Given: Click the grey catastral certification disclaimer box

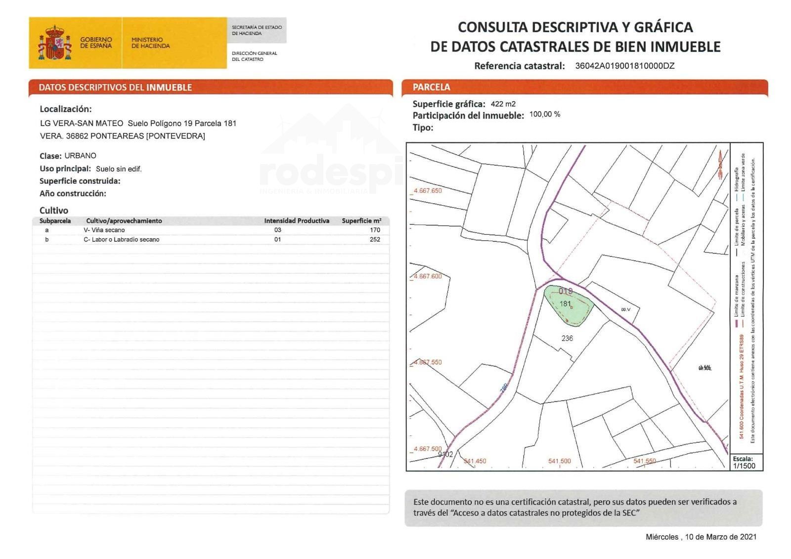Looking at the screenshot, I should point(583,508).
